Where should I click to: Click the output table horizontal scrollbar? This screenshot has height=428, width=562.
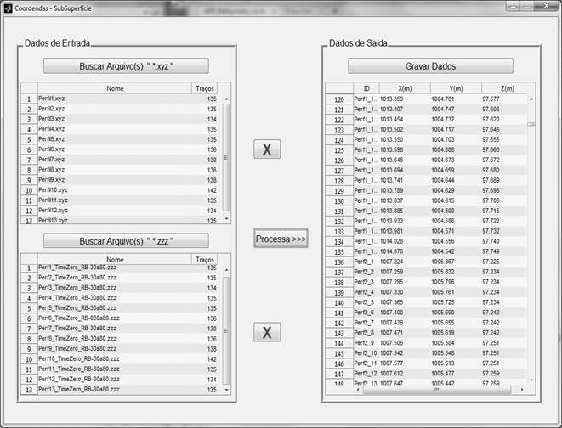click(x=434, y=390)
